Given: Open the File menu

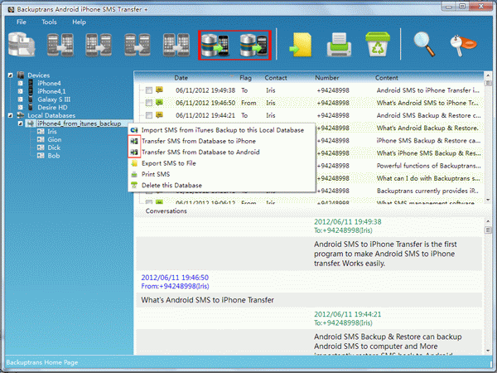Looking at the screenshot, I should tap(22, 22).
